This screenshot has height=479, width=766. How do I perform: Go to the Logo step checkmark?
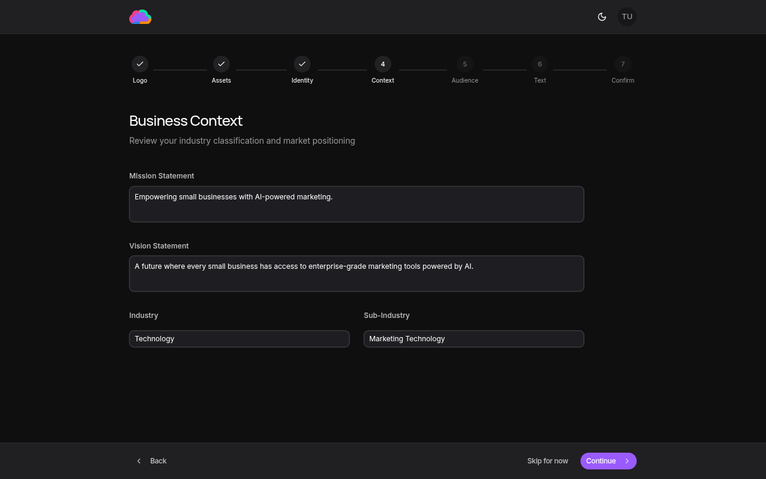point(140,64)
